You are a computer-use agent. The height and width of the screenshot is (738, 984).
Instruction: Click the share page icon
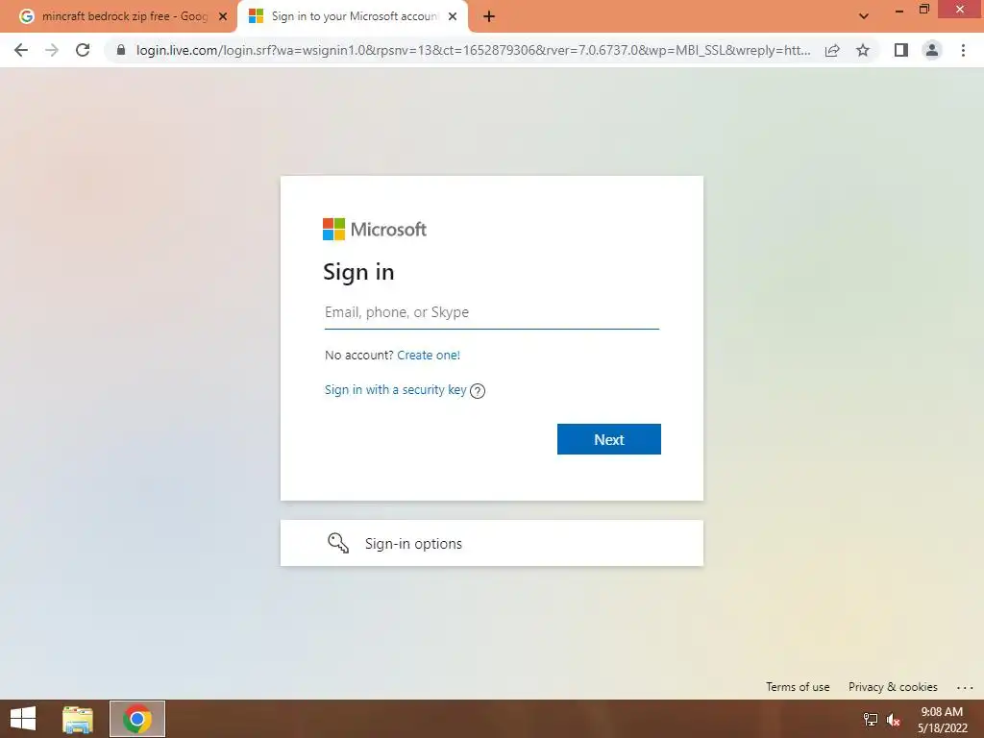[x=832, y=50]
